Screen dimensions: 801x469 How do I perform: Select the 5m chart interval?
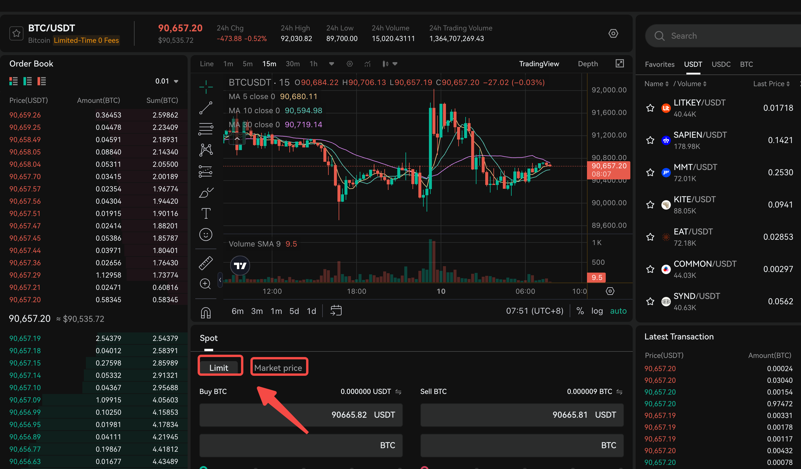(x=248, y=64)
